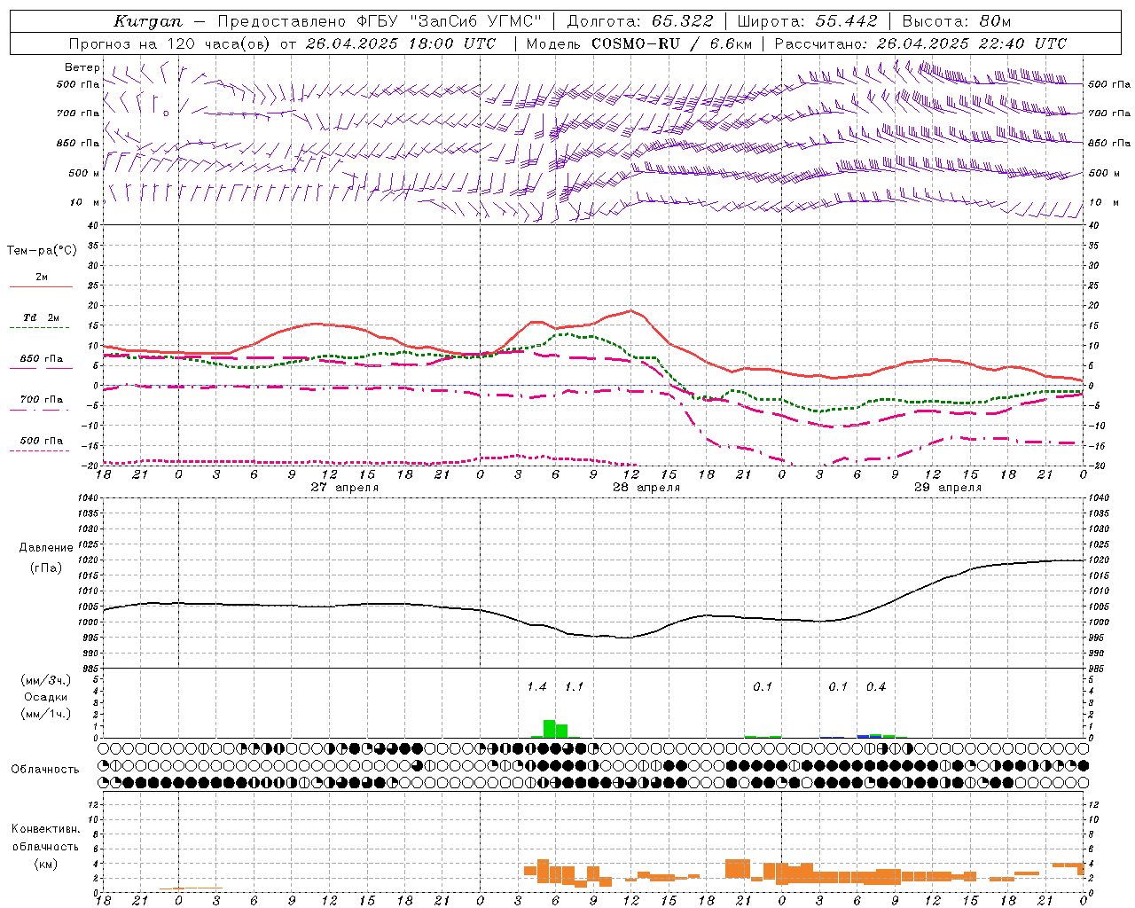The width and height of the screenshot is (1135, 908).
Task: Select the precipitation value "0.4"
Action: [x=876, y=687]
